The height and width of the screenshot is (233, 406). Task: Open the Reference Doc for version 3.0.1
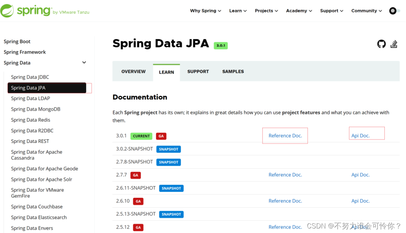point(285,135)
